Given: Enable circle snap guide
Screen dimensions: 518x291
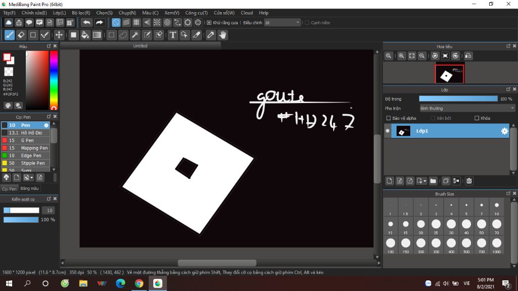Looking at the screenshot, I should 167,22.
